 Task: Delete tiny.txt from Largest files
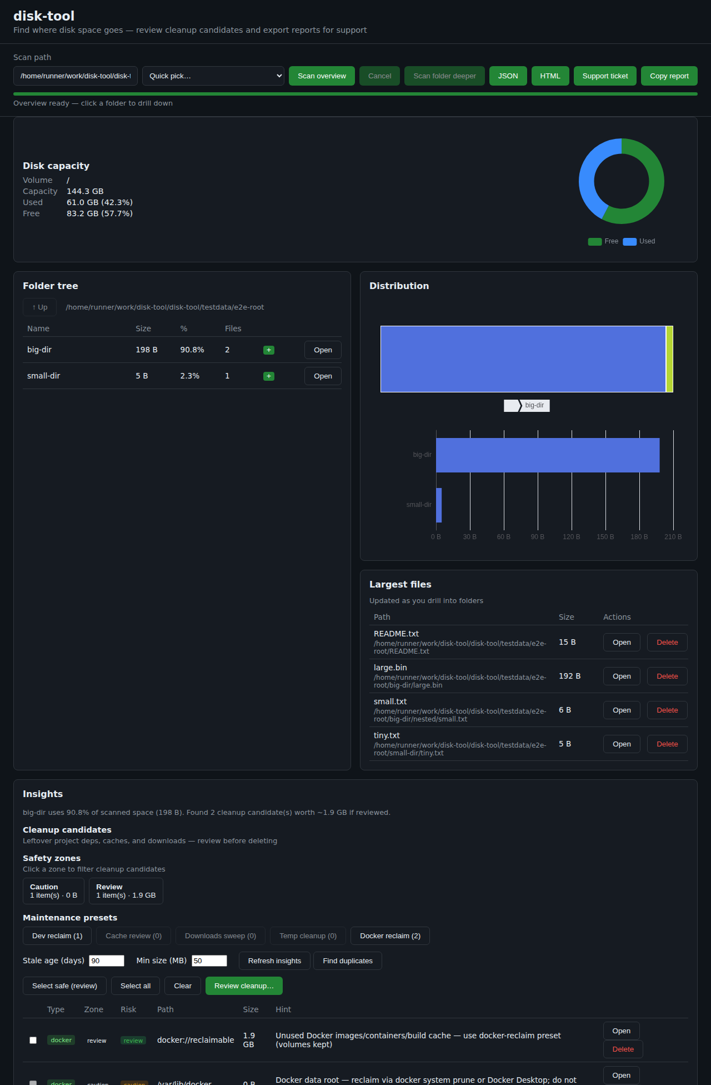(x=667, y=744)
